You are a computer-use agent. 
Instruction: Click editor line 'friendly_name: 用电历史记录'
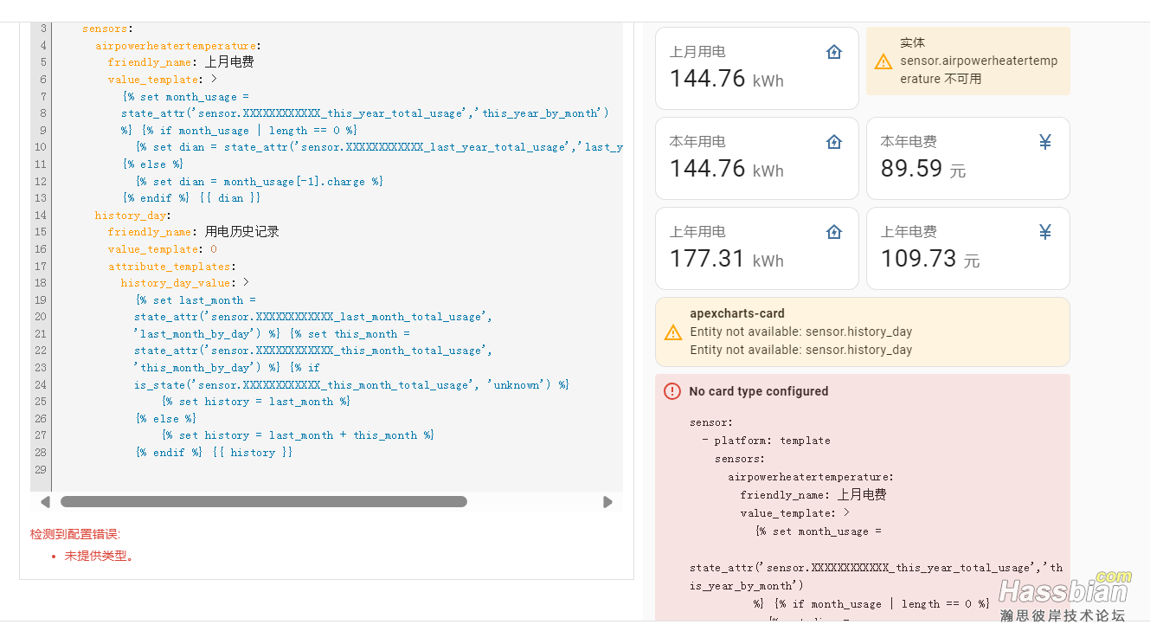pyautogui.click(x=194, y=232)
